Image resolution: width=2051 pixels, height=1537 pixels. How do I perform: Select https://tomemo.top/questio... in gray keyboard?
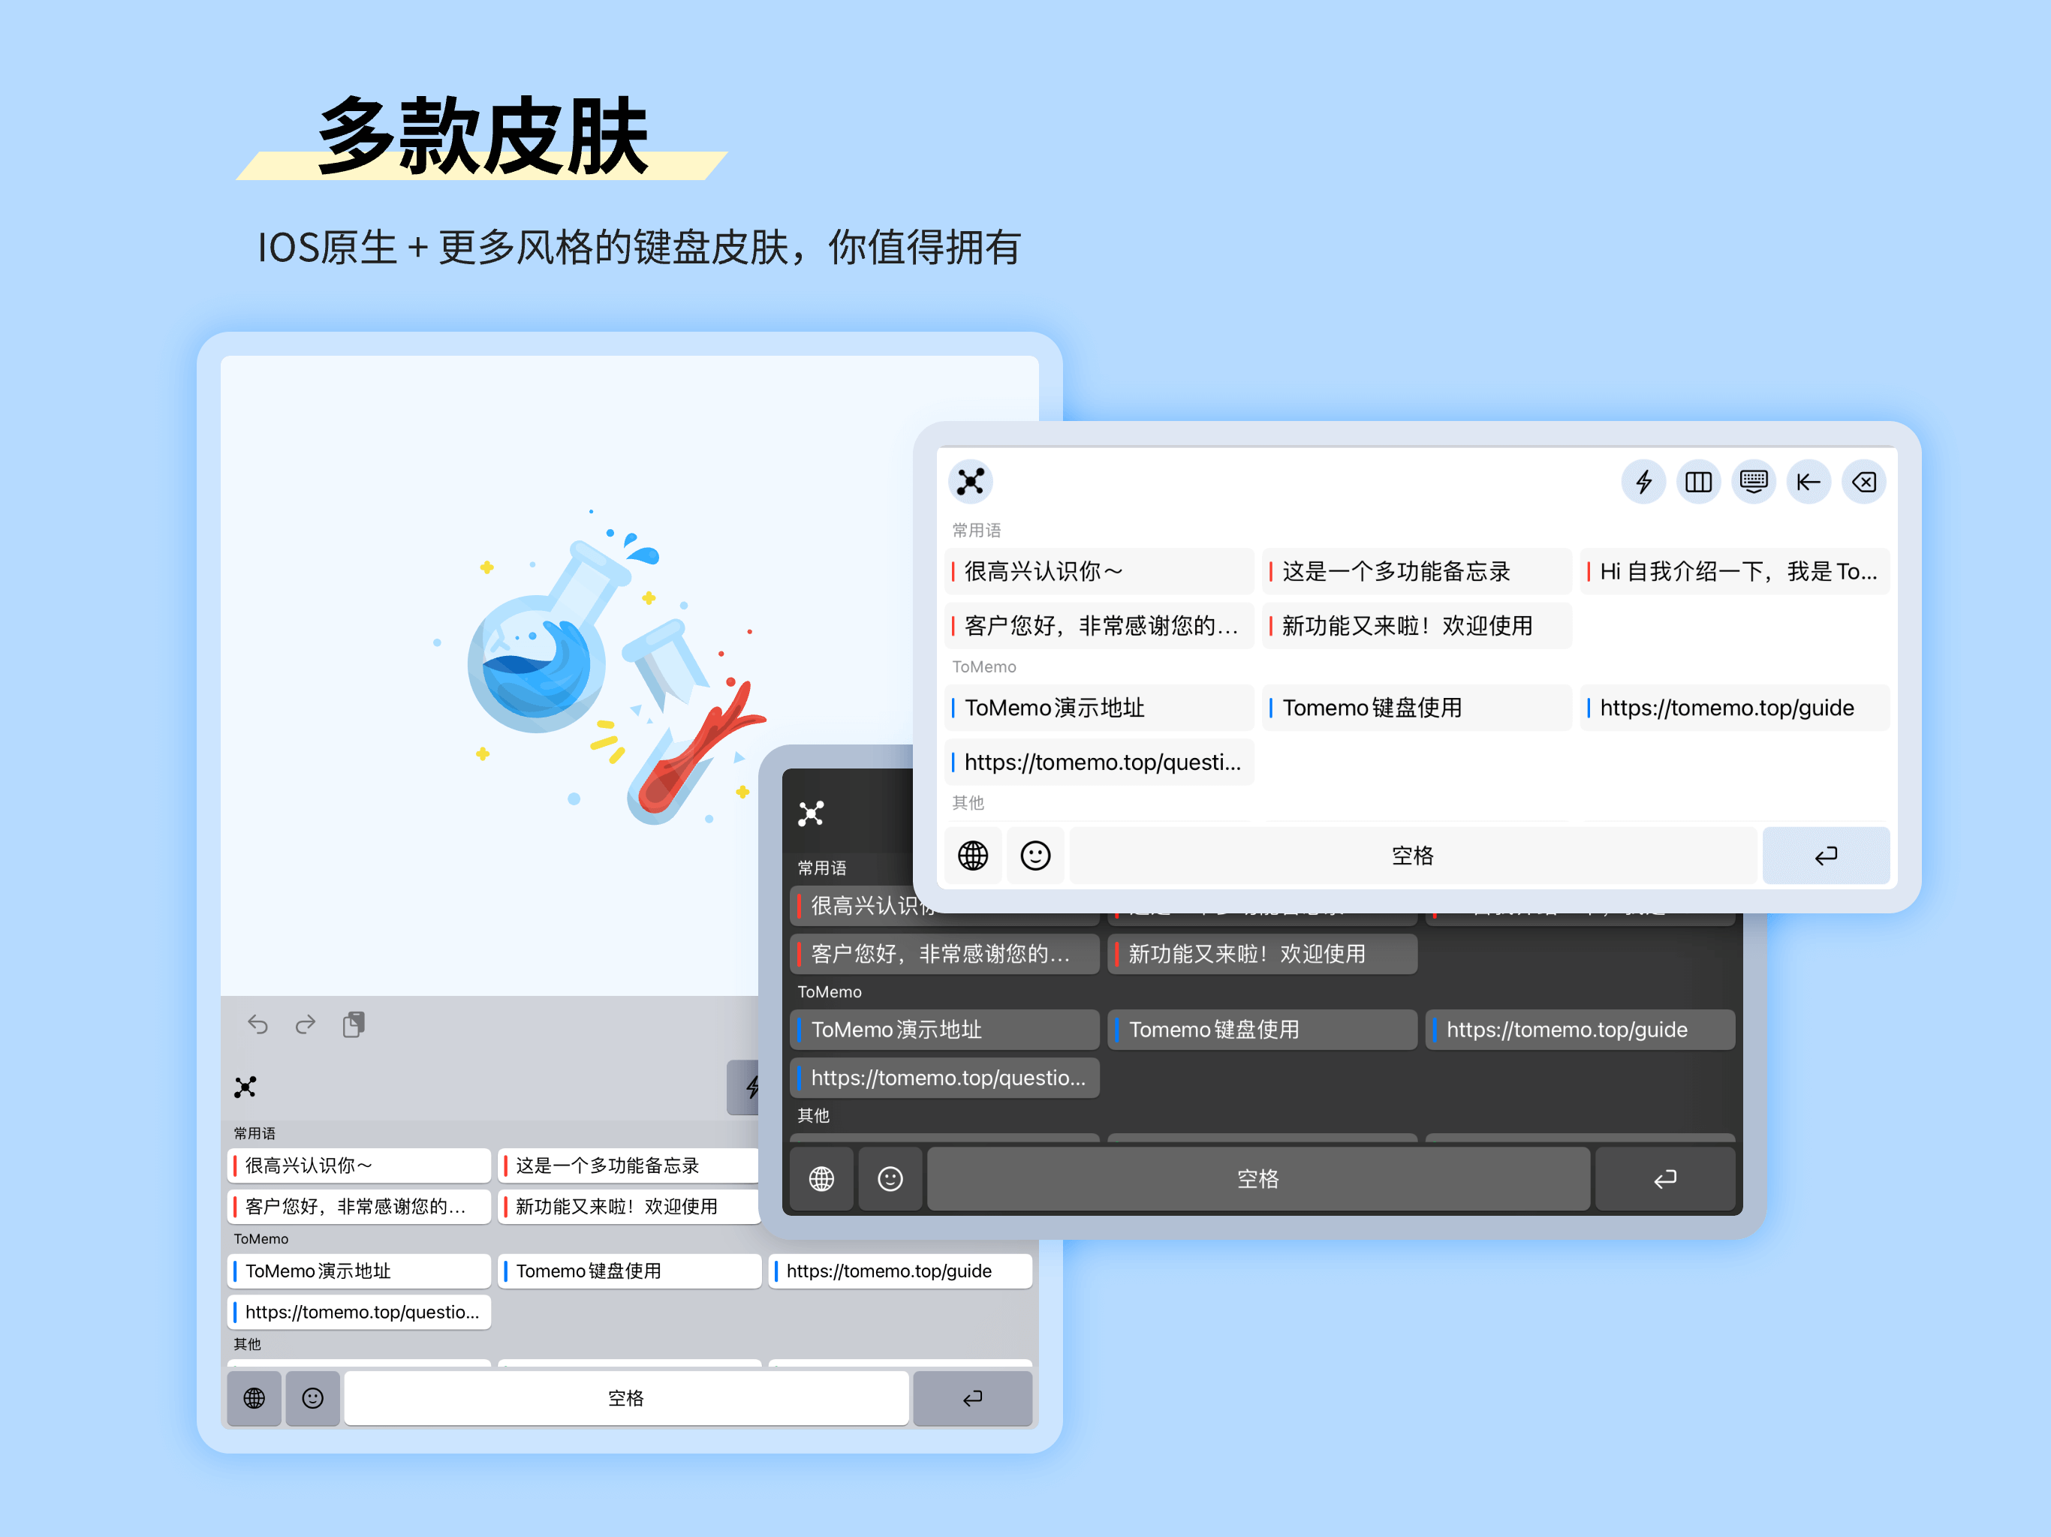tap(359, 1312)
